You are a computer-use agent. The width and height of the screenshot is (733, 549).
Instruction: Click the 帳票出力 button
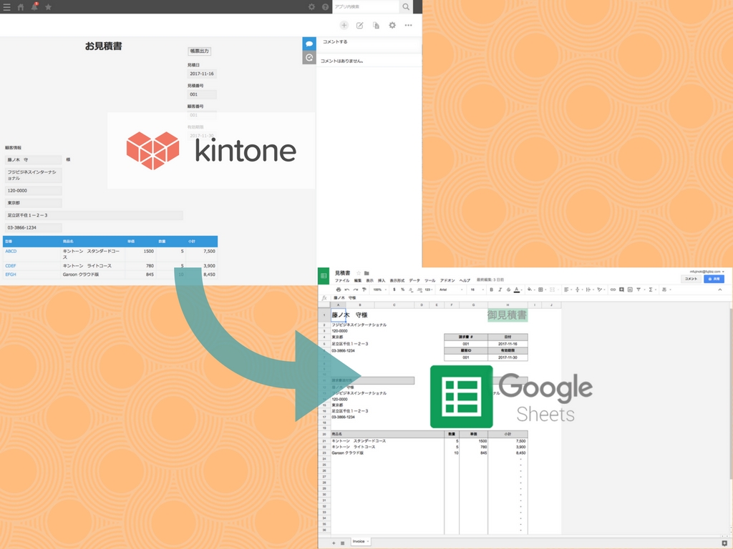[199, 51]
